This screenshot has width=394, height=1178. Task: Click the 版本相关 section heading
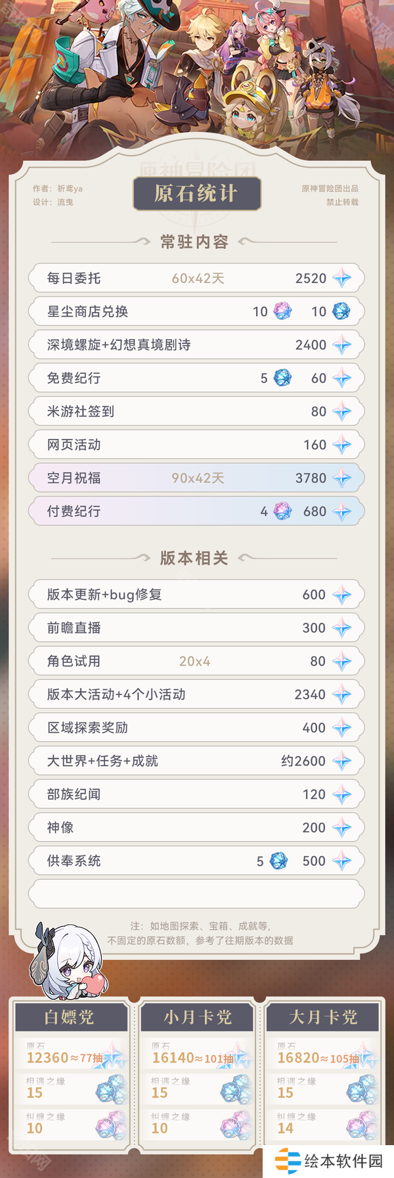pyautogui.click(x=194, y=558)
